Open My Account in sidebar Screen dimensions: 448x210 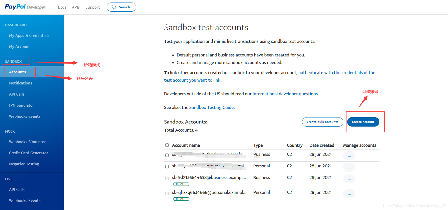[19, 46]
